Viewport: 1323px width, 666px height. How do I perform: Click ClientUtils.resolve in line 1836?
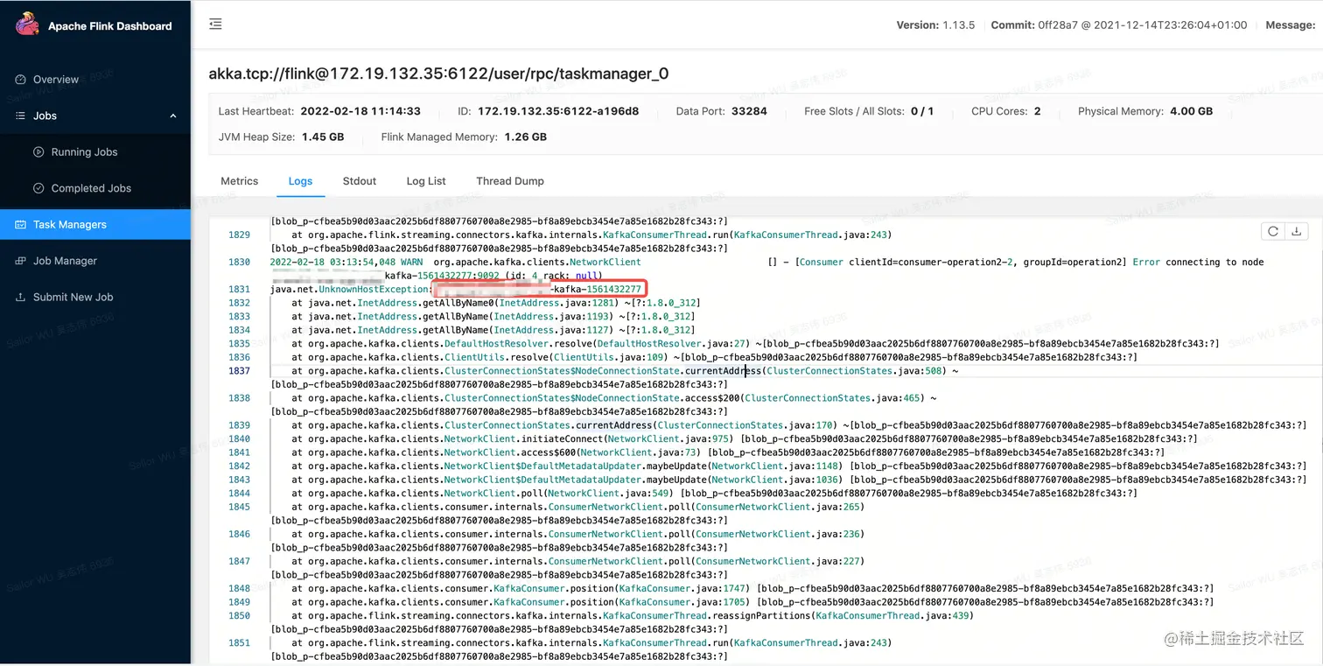pos(496,357)
